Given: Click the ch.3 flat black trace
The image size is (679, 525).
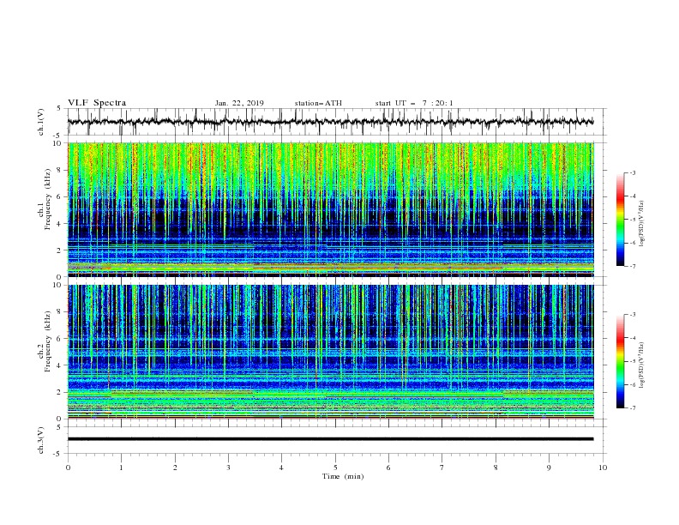Looking at the screenshot, I should point(330,439).
